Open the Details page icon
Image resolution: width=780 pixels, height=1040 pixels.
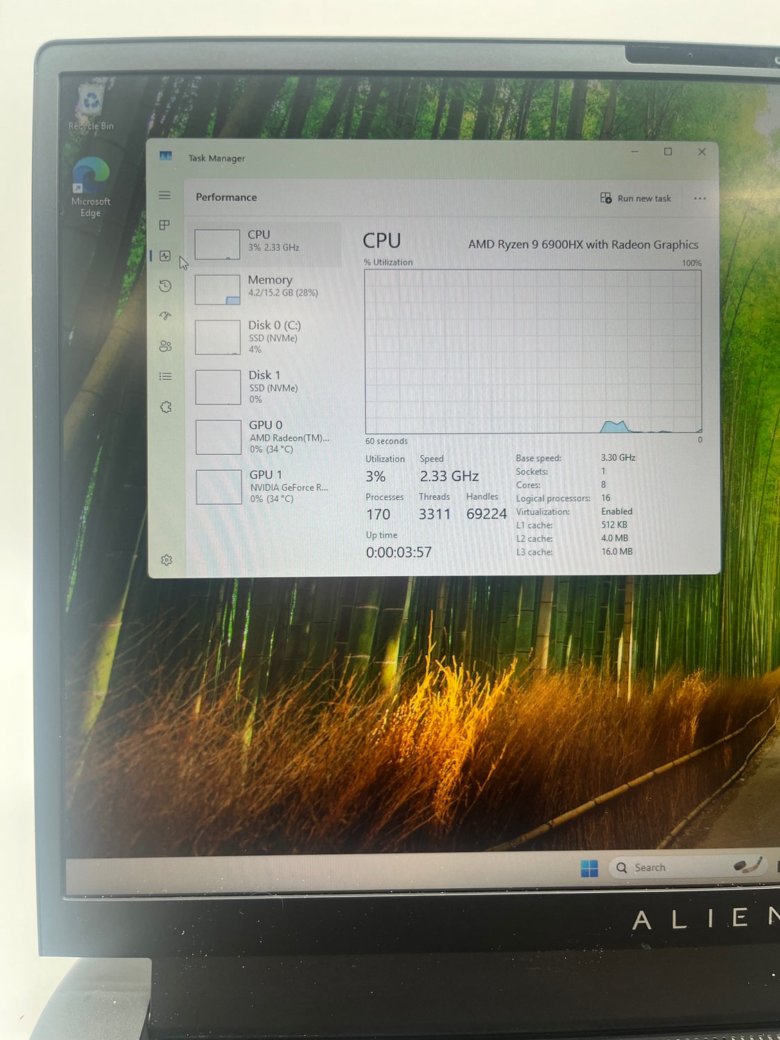click(165, 376)
